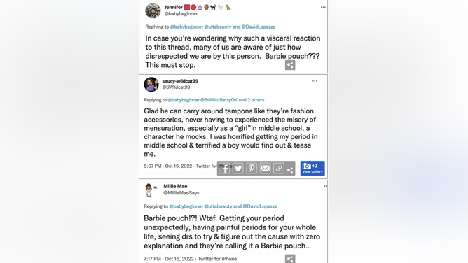Click @StillNotBettyOK mention link
Image resolution: width=468 pixels, height=263 pixels.
(219, 100)
